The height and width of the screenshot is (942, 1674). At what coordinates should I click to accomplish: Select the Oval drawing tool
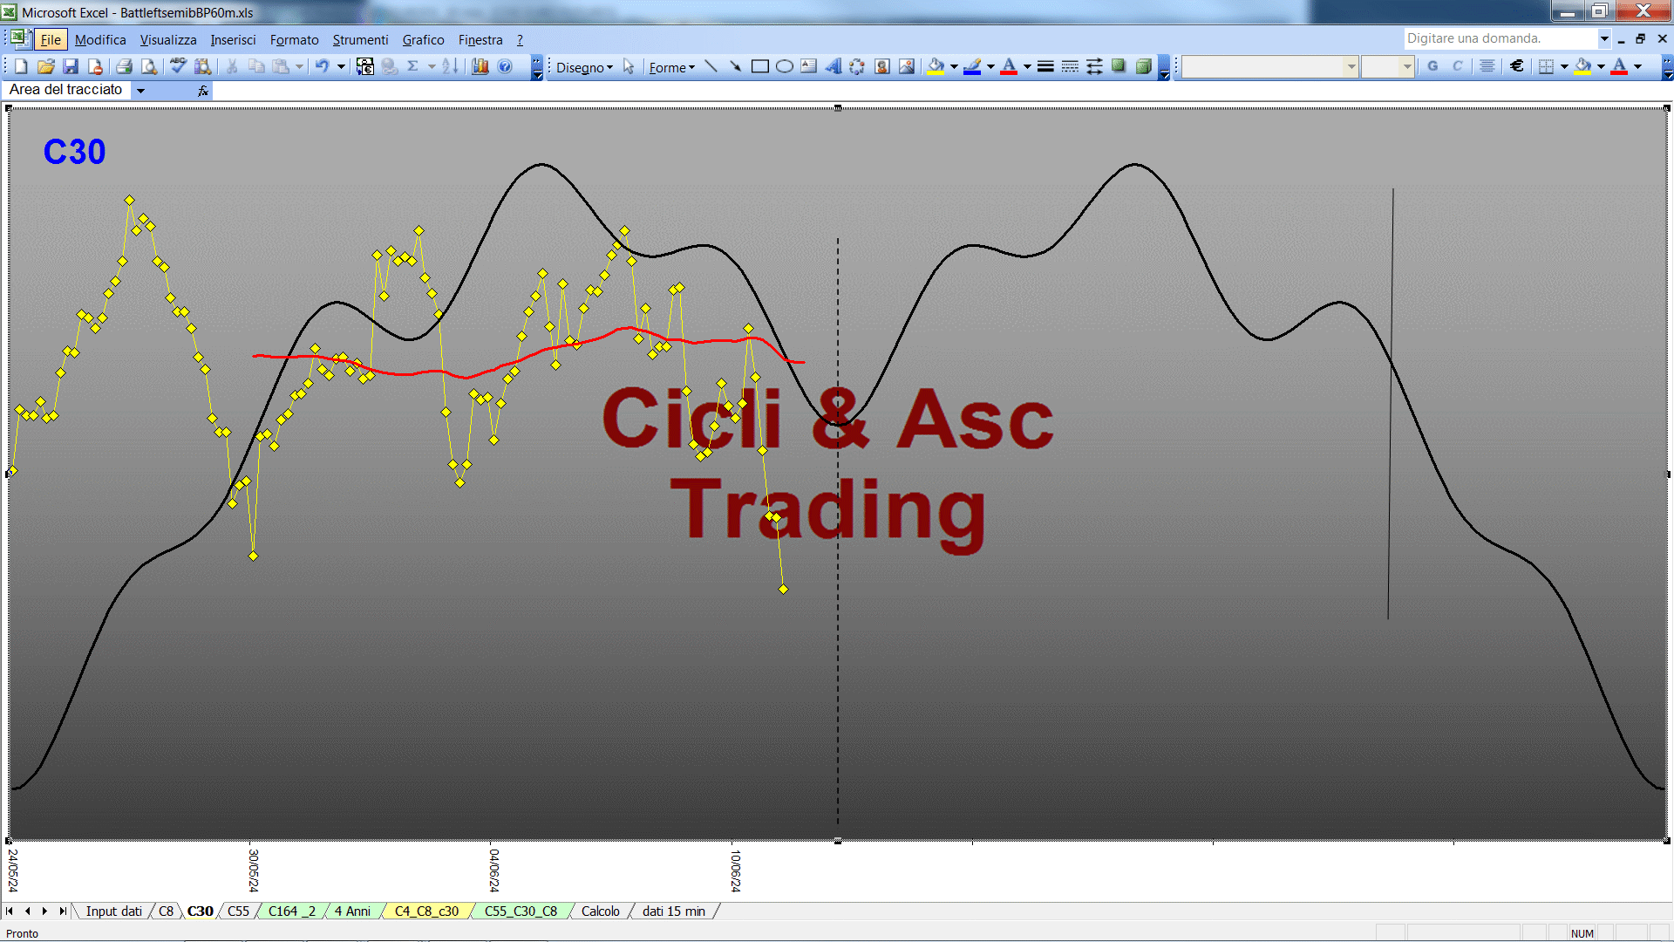pyautogui.click(x=784, y=66)
